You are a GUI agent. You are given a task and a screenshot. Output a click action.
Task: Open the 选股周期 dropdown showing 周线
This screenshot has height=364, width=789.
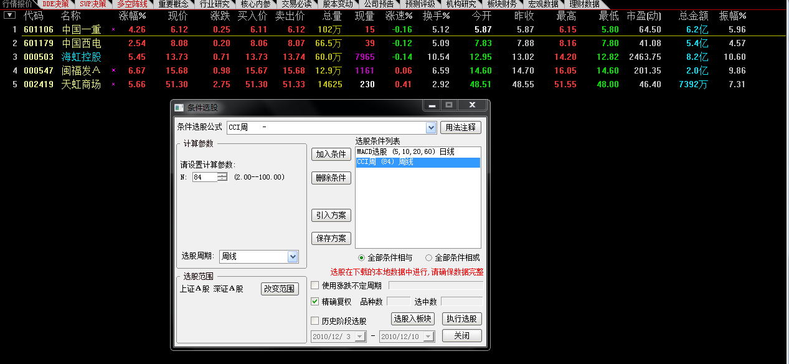click(292, 256)
